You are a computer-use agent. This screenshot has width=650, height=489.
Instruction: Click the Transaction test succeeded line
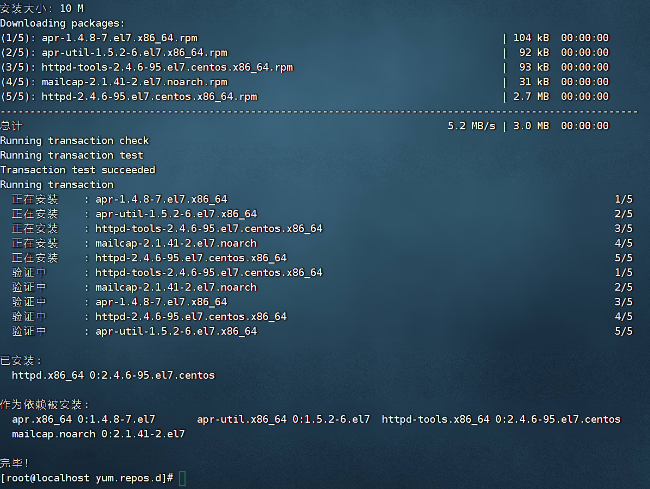[78, 170]
